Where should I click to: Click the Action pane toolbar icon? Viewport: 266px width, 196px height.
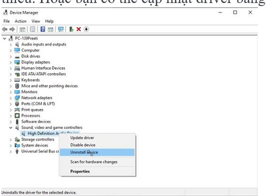click(50, 29)
